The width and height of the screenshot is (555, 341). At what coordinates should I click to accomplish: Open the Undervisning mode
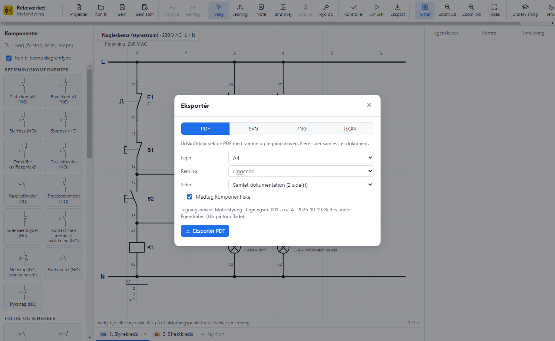tap(525, 10)
